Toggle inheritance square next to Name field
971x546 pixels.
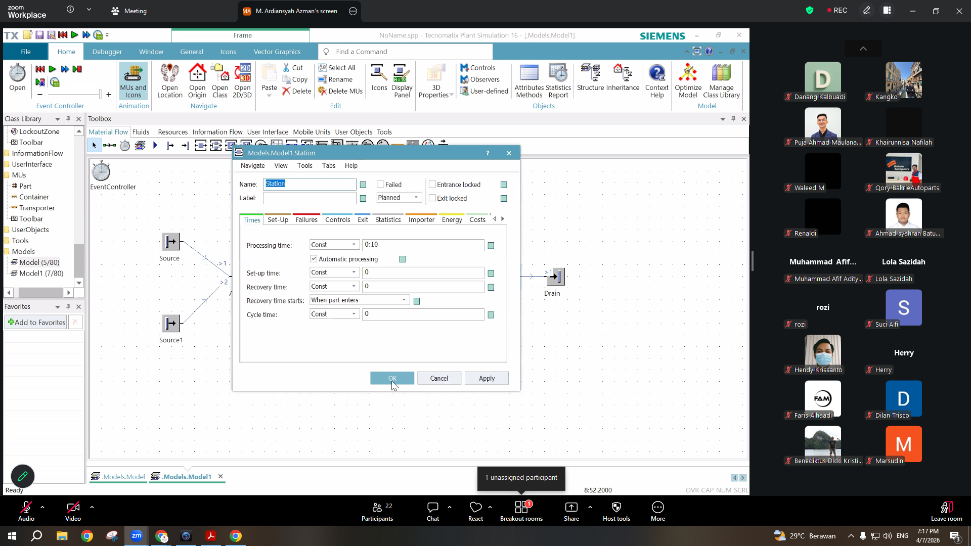(x=363, y=185)
